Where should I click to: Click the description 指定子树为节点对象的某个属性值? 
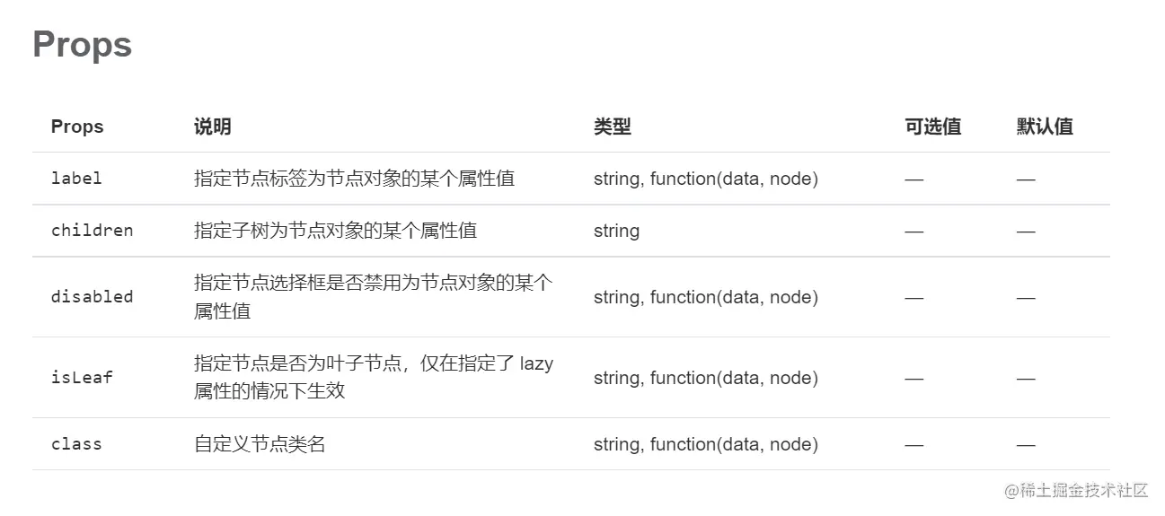pos(335,231)
